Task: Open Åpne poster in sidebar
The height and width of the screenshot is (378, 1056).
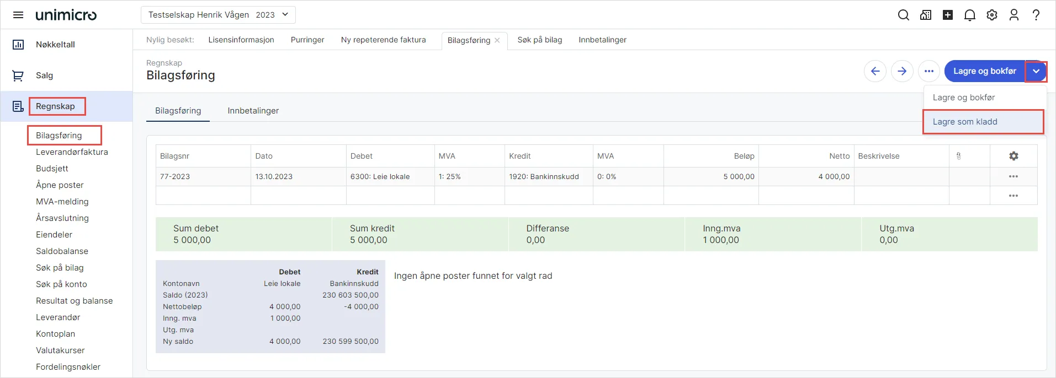Action: tap(60, 185)
